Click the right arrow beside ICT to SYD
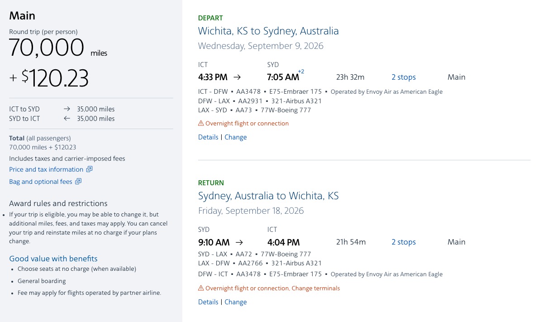The width and height of the screenshot is (546, 322). [66, 109]
